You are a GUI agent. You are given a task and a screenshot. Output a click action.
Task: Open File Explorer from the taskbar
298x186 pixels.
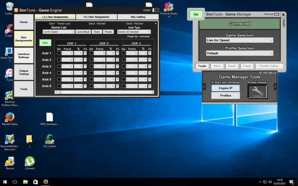(x=25, y=182)
